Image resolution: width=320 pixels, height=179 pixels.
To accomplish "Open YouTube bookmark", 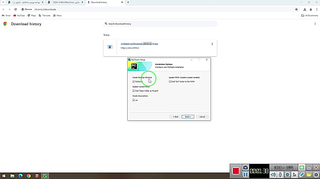I will [x=19, y=16].
